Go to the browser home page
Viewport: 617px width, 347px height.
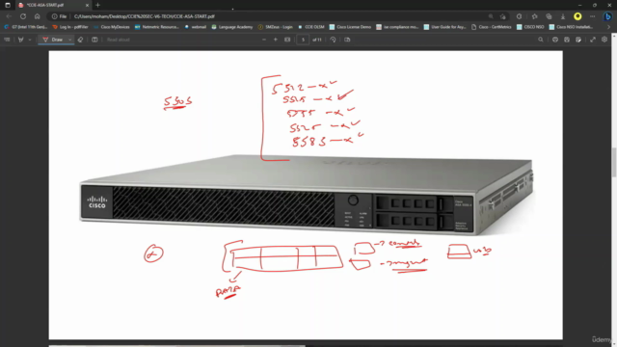click(x=37, y=16)
